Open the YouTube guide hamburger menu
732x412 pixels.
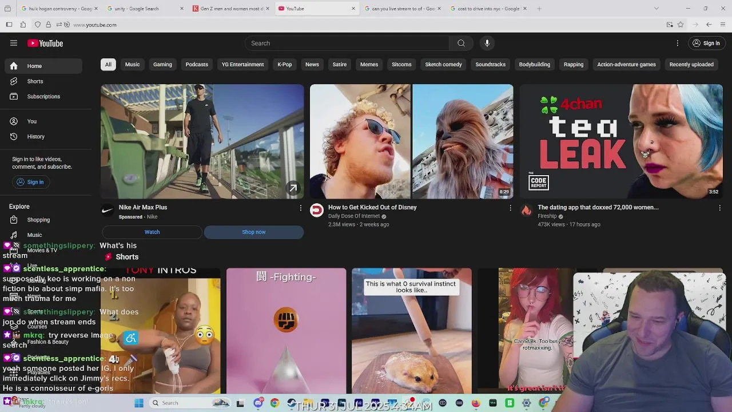[14, 43]
